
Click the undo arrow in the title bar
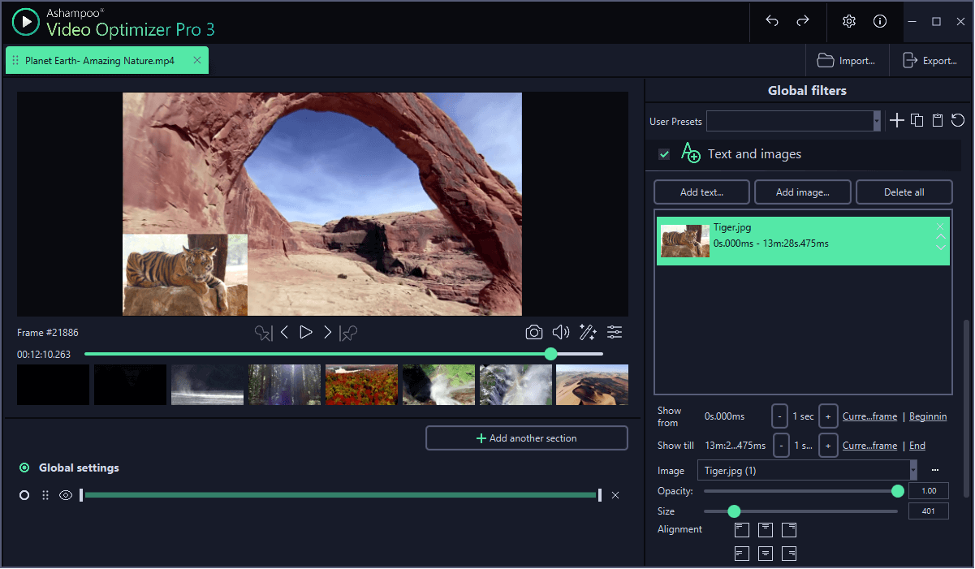tap(771, 22)
